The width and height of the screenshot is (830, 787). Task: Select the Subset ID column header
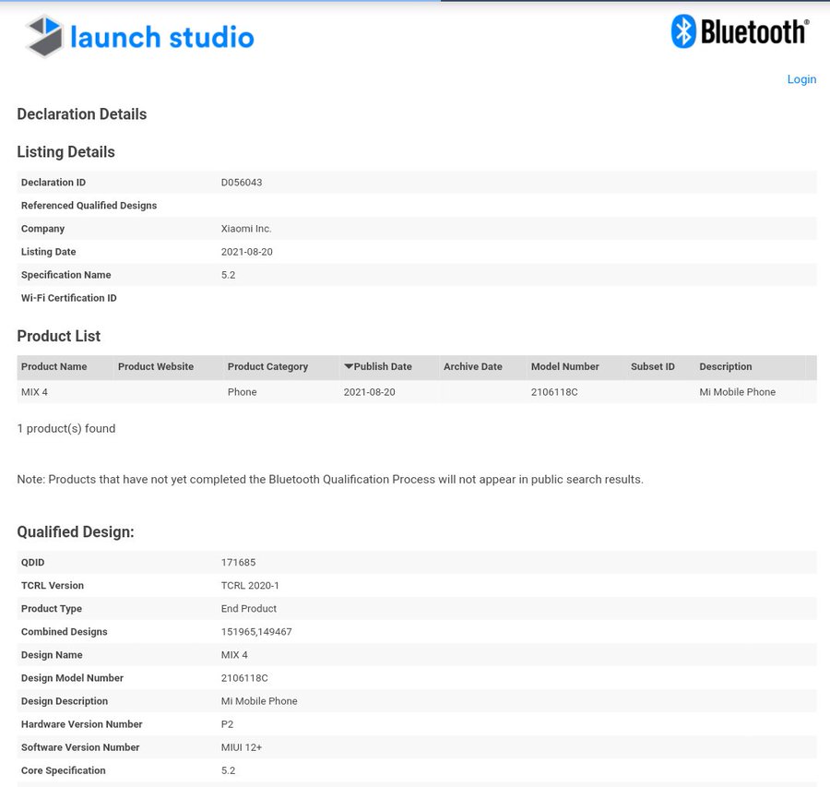click(x=652, y=366)
